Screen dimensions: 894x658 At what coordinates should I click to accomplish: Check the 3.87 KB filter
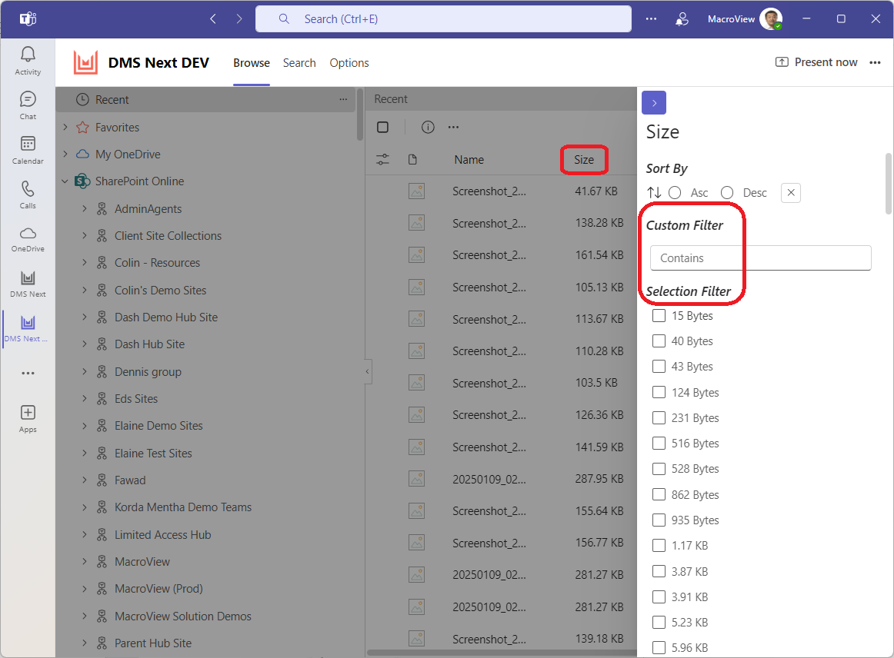click(659, 571)
